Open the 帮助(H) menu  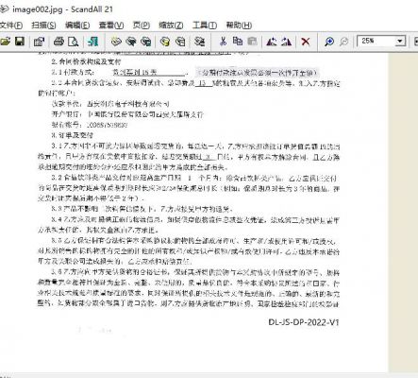pyautogui.click(x=239, y=26)
